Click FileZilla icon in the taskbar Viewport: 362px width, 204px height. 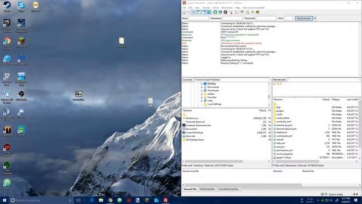pos(166,200)
